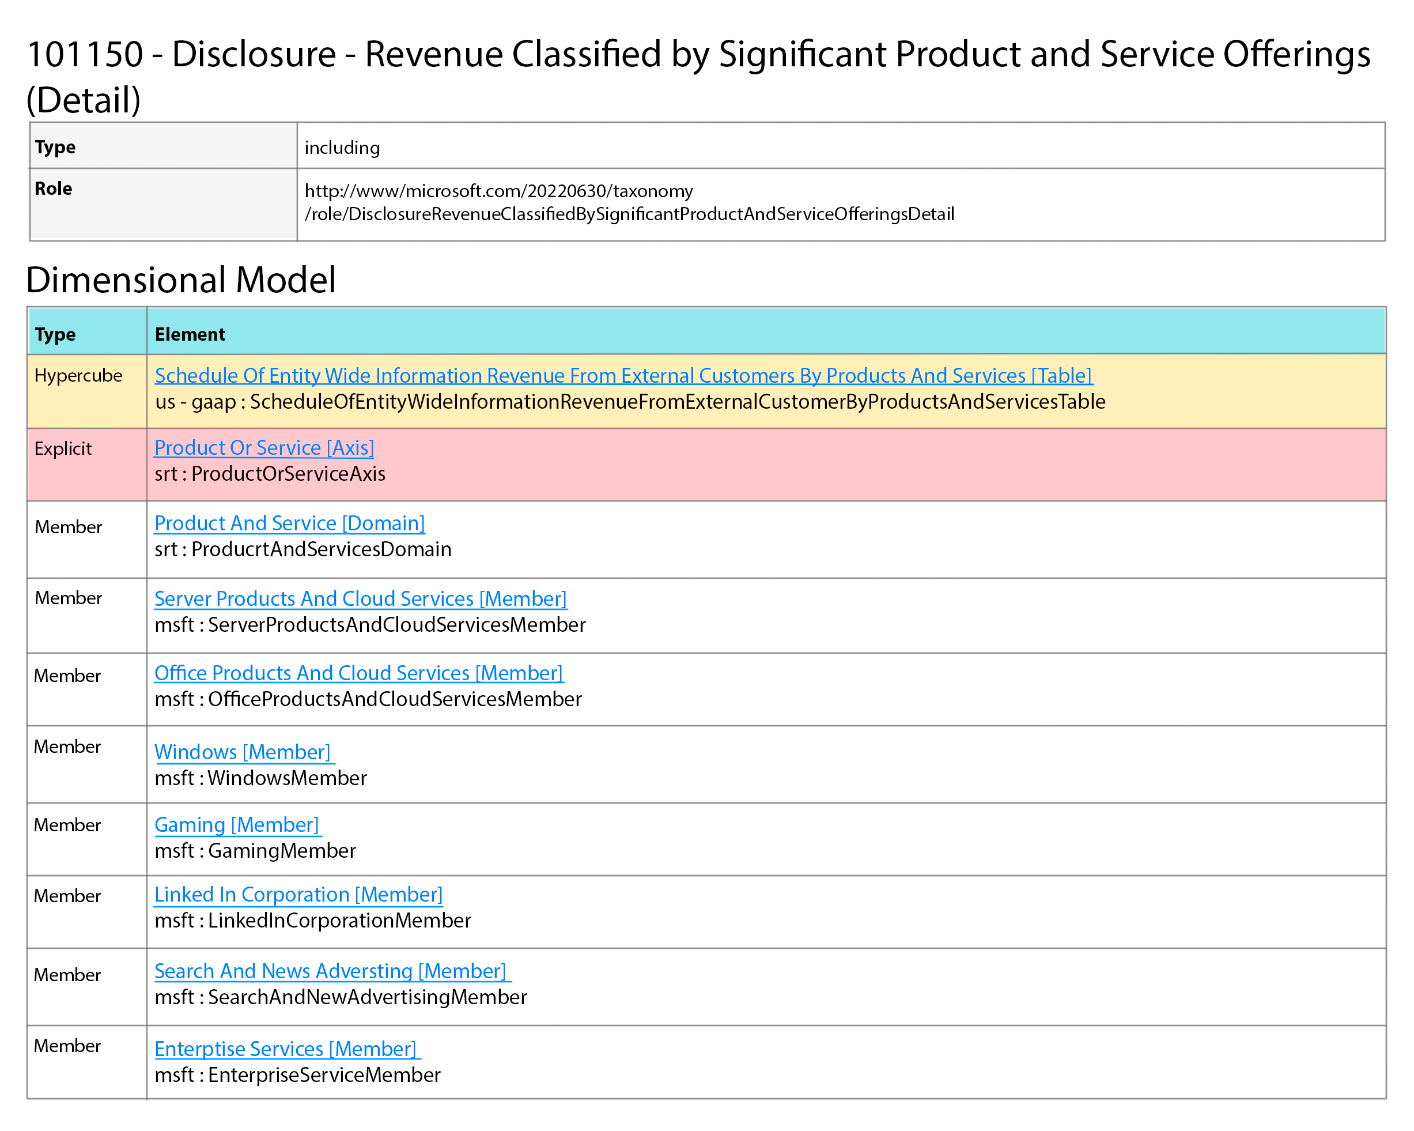Viewport: 1414px width, 1131px height.
Task: Open the Windows [Member] link
Action: point(245,752)
